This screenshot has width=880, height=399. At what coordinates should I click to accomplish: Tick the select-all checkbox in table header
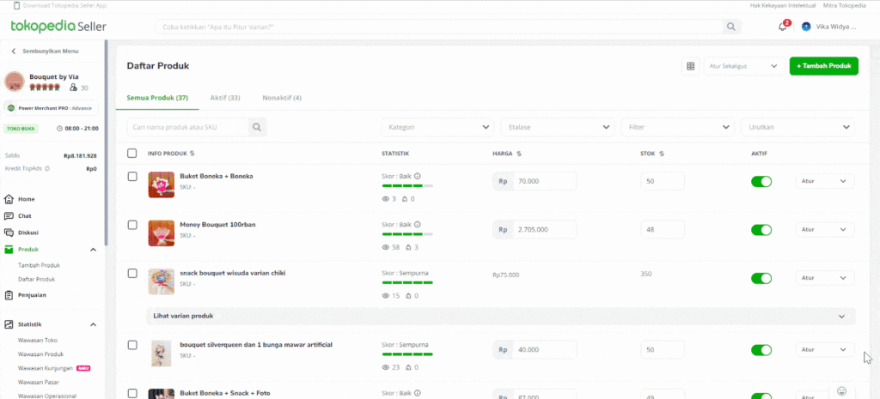[x=131, y=153]
